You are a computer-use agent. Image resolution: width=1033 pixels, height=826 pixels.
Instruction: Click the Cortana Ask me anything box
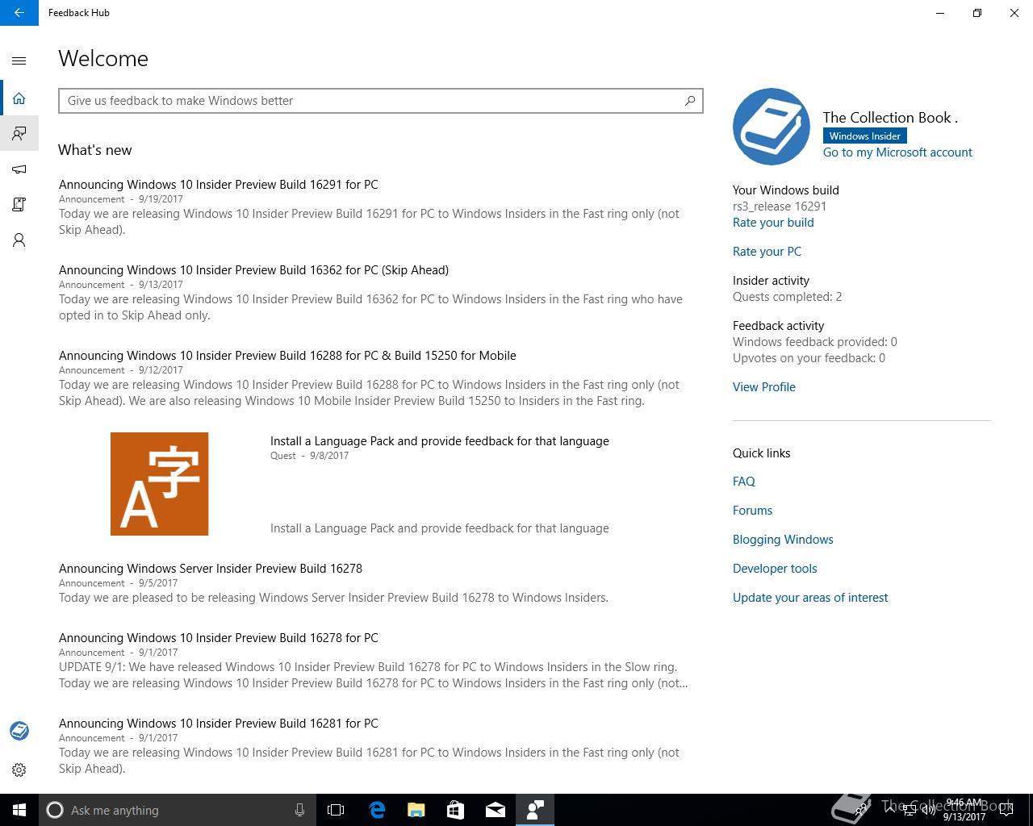(177, 810)
